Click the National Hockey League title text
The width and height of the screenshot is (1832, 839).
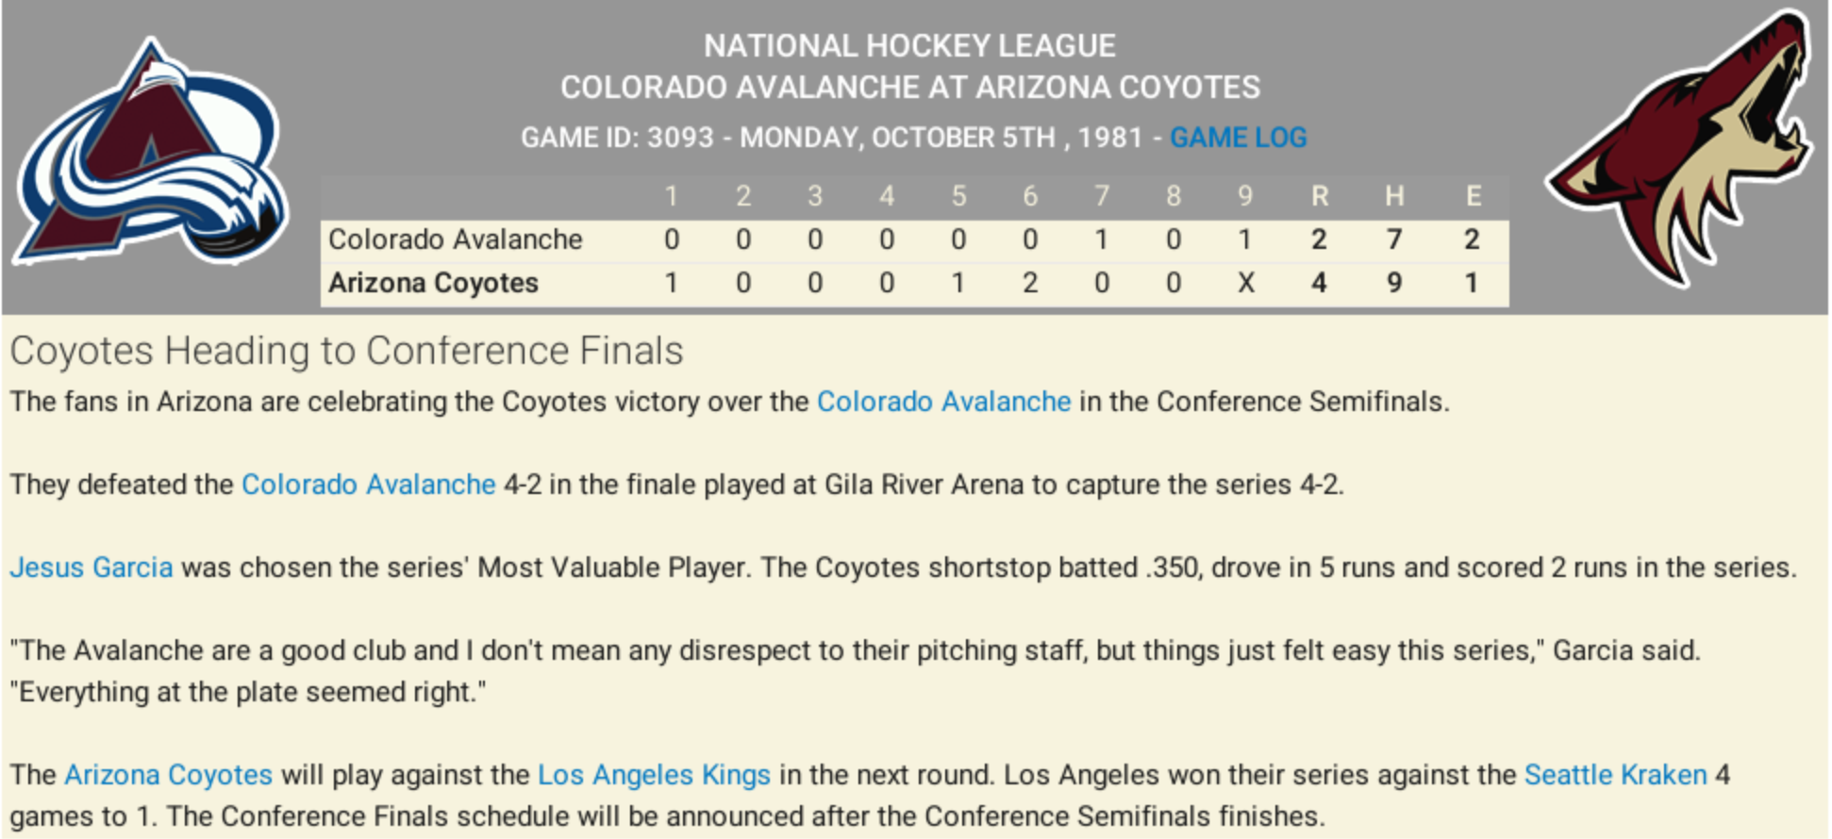click(x=909, y=45)
